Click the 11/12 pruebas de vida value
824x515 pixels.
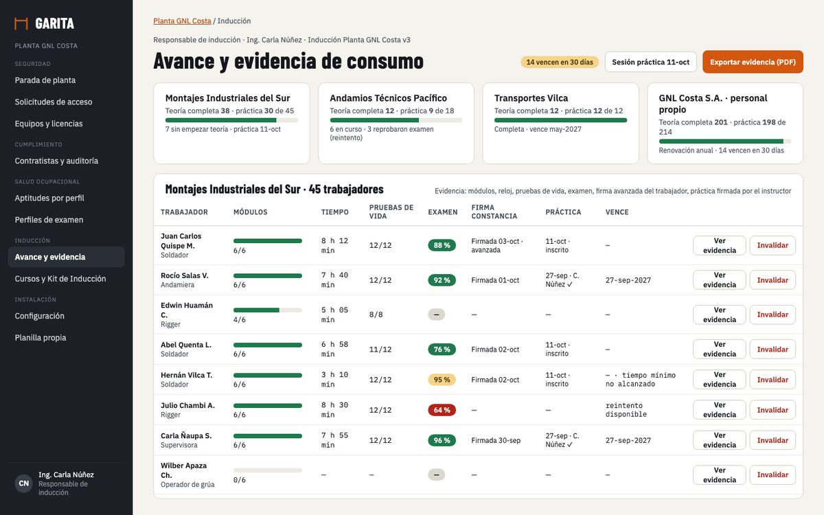pyautogui.click(x=380, y=350)
